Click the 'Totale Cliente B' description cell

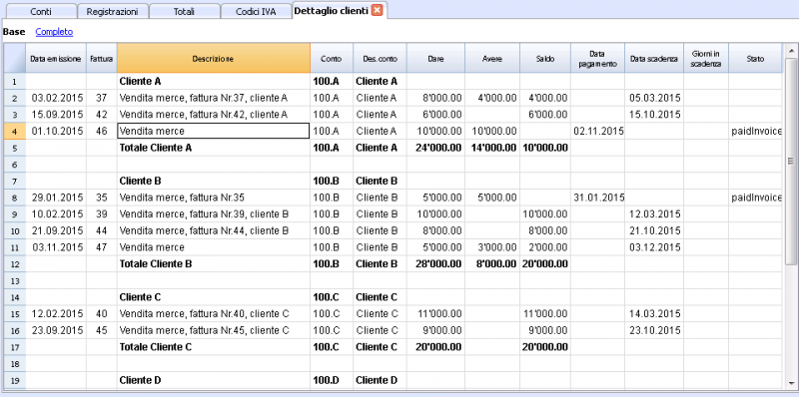coord(214,263)
